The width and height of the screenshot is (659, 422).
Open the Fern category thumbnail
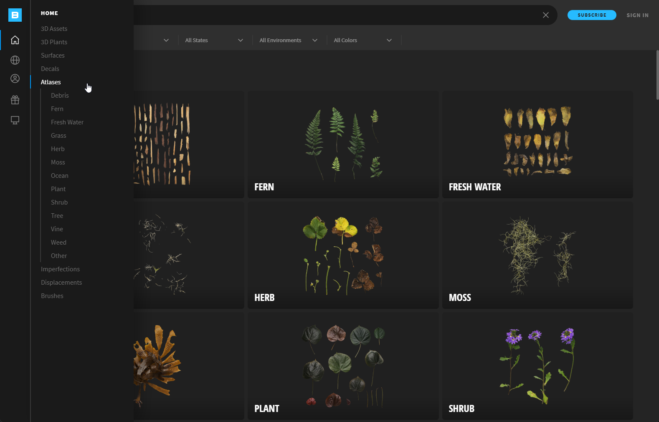(343, 144)
